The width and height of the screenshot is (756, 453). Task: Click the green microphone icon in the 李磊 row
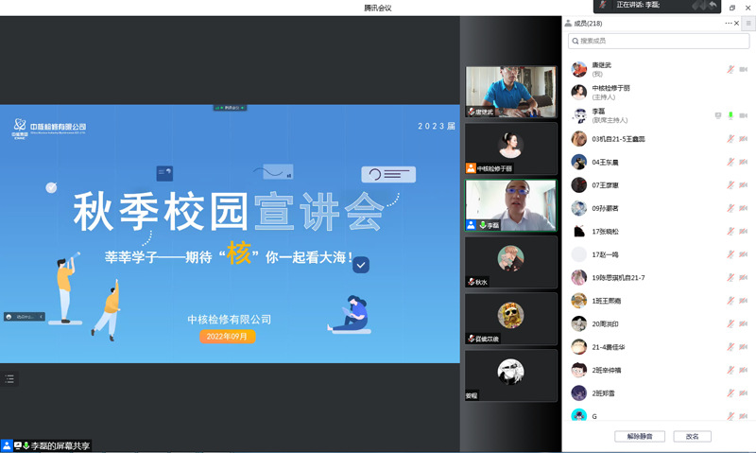730,115
